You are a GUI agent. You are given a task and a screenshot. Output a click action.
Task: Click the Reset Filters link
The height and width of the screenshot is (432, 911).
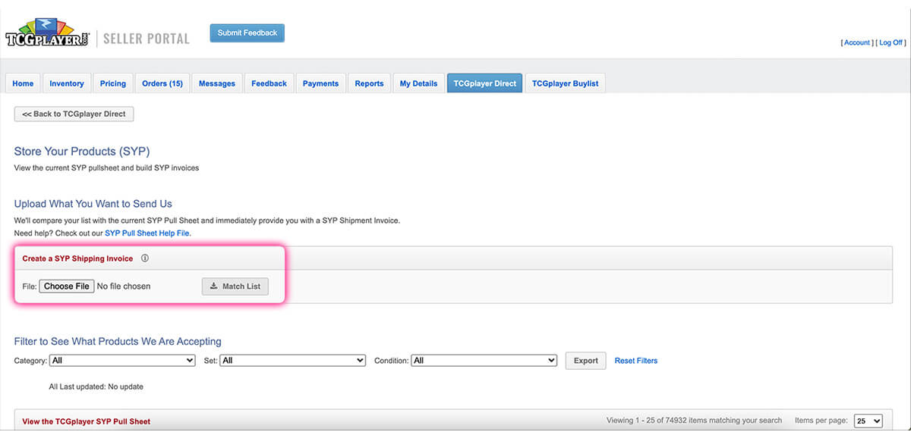coord(636,361)
